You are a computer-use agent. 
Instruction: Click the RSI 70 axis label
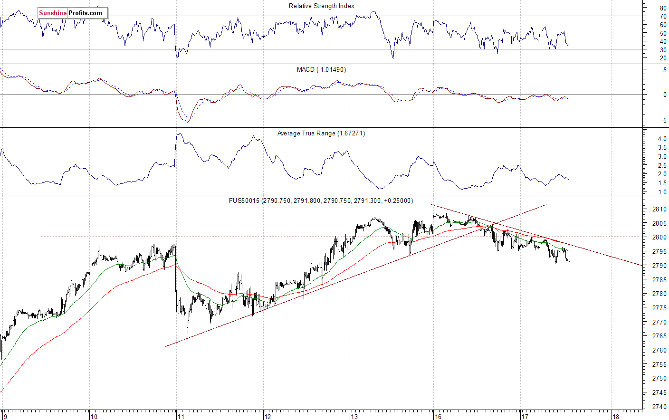click(662, 17)
